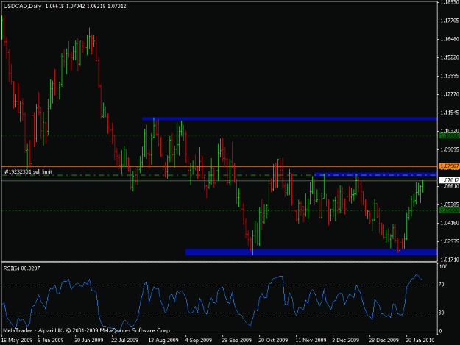Select the orange horizontal price line
Viewport: 460px width, 345px height.
click(219, 166)
